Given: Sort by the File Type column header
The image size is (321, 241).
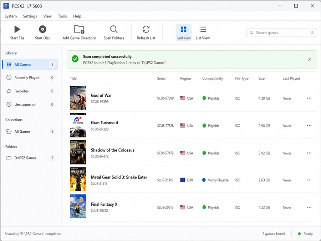Looking at the screenshot, I should (242, 78).
